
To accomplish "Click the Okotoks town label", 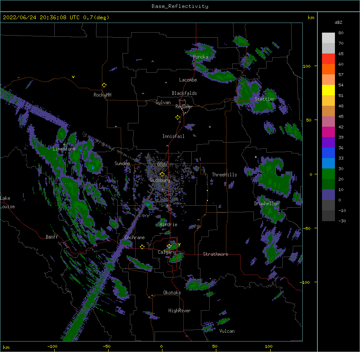I will click(x=172, y=293).
